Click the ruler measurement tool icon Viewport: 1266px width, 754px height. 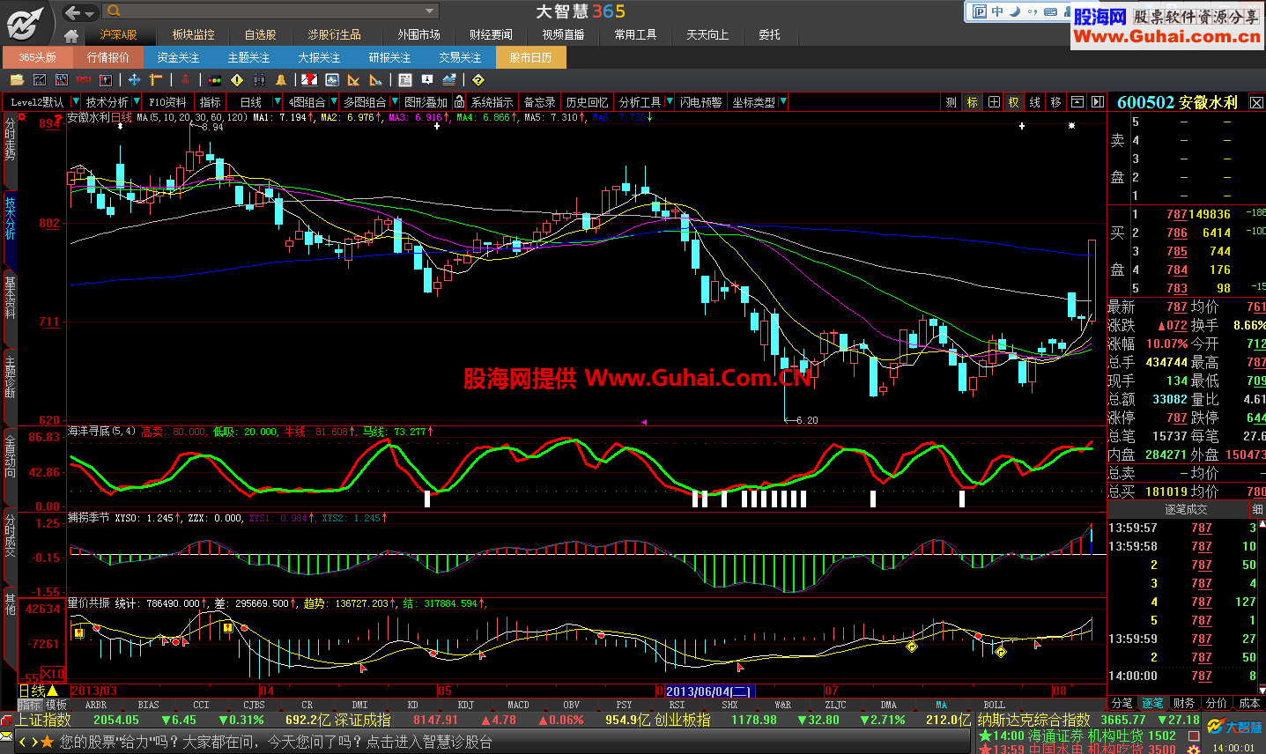click(154, 80)
